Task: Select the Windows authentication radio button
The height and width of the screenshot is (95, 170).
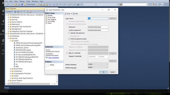Action: pyautogui.click(x=67, y=21)
